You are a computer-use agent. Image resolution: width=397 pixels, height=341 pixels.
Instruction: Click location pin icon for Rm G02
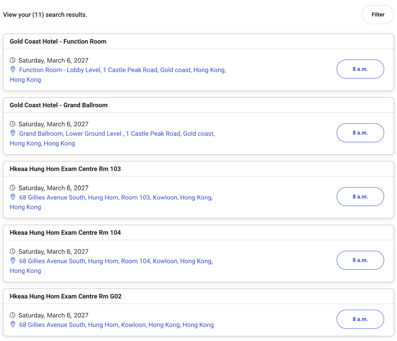(13, 324)
